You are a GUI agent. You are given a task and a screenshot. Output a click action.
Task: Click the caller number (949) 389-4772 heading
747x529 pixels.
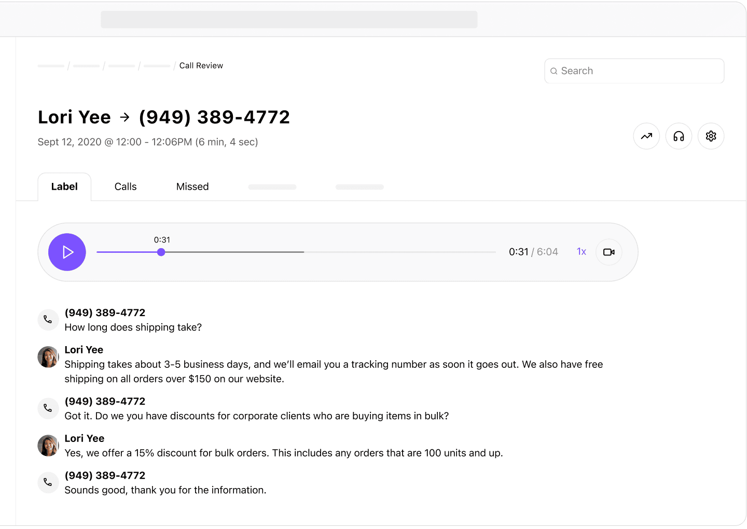click(214, 117)
